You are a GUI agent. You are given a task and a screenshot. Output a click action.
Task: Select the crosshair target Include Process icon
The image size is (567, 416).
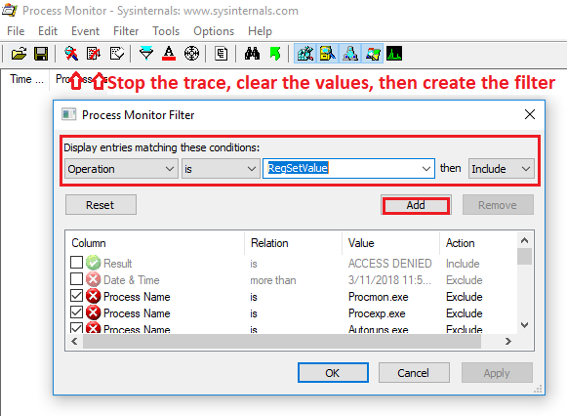point(191,54)
